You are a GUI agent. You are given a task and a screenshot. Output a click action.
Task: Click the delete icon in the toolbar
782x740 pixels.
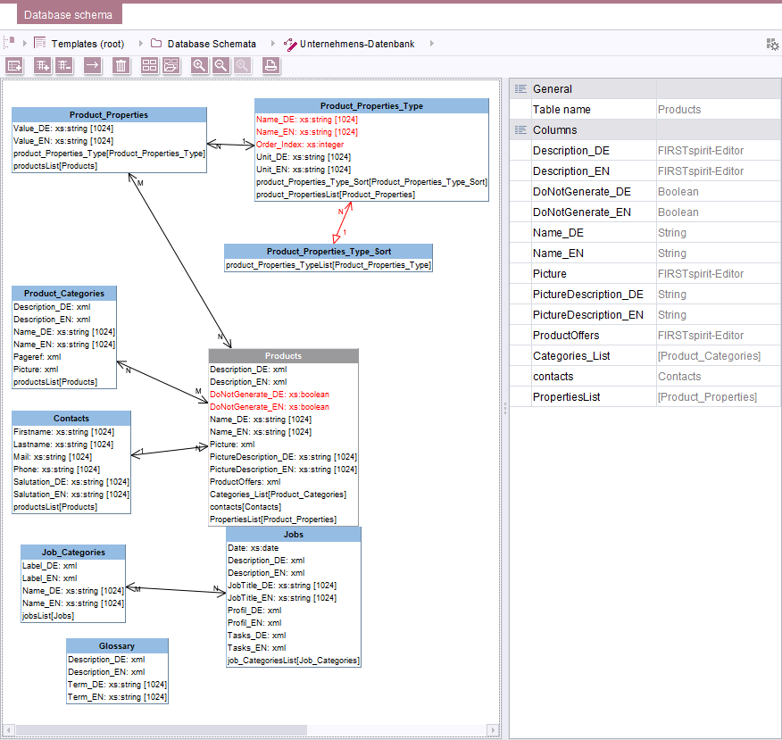tap(121, 65)
